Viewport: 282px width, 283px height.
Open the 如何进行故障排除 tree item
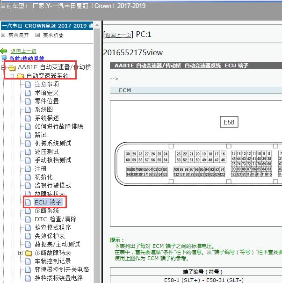coord(59,126)
